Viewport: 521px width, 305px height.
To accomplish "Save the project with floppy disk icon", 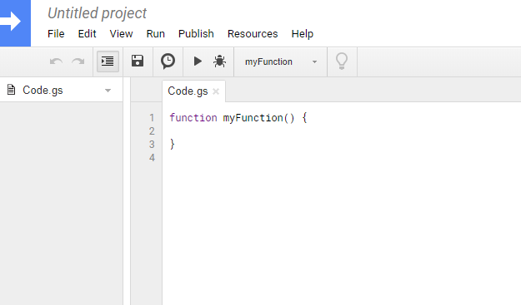I will [138, 61].
